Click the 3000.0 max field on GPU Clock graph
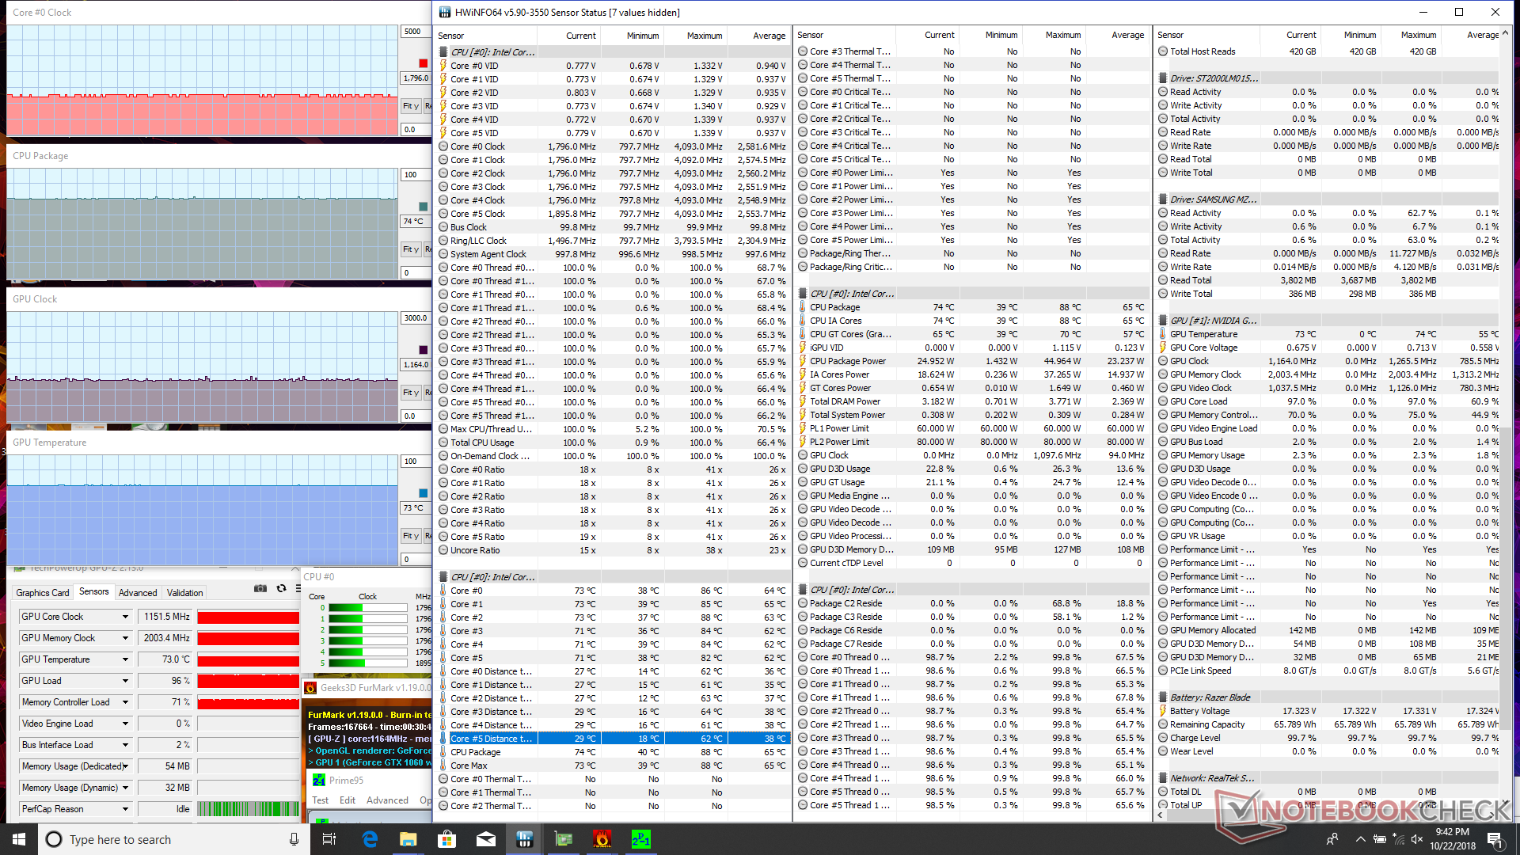The width and height of the screenshot is (1520, 855). pyautogui.click(x=415, y=318)
